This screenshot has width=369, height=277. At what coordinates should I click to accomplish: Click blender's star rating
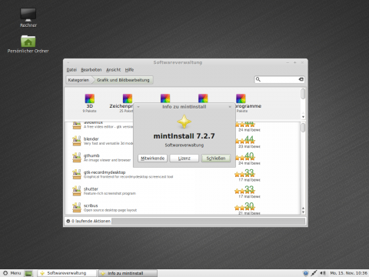(x=244, y=142)
